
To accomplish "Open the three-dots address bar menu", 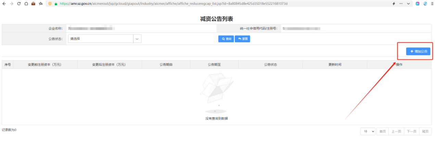I will click(x=401, y=3).
